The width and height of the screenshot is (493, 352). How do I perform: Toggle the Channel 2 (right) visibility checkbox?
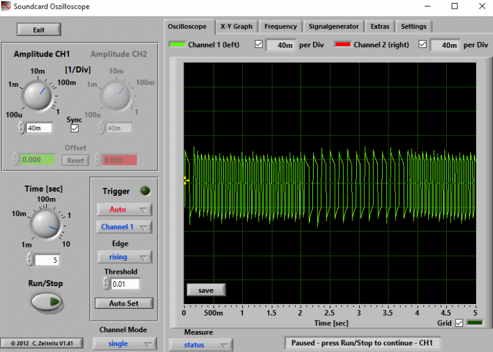[x=423, y=44]
